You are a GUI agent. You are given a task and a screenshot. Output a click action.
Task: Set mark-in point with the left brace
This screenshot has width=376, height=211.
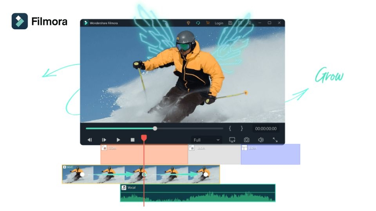pyautogui.click(x=230, y=129)
